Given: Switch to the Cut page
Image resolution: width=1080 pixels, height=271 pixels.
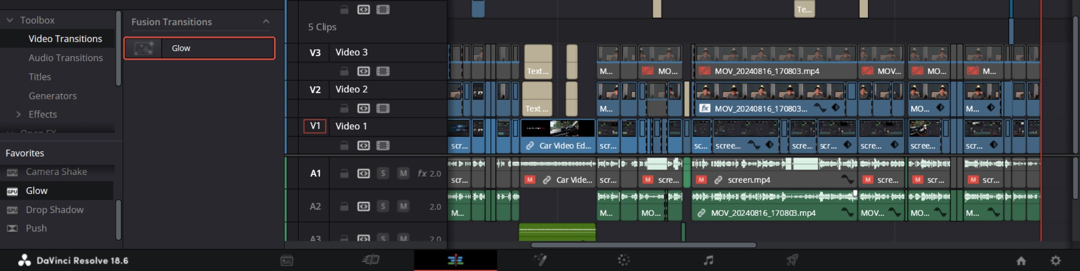Looking at the screenshot, I should pyautogui.click(x=370, y=260).
